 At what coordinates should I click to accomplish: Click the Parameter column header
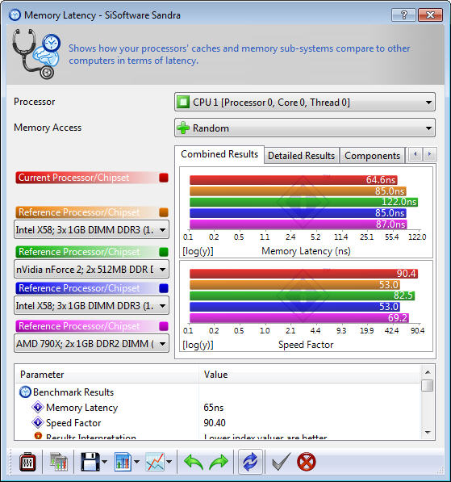(x=106, y=375)
